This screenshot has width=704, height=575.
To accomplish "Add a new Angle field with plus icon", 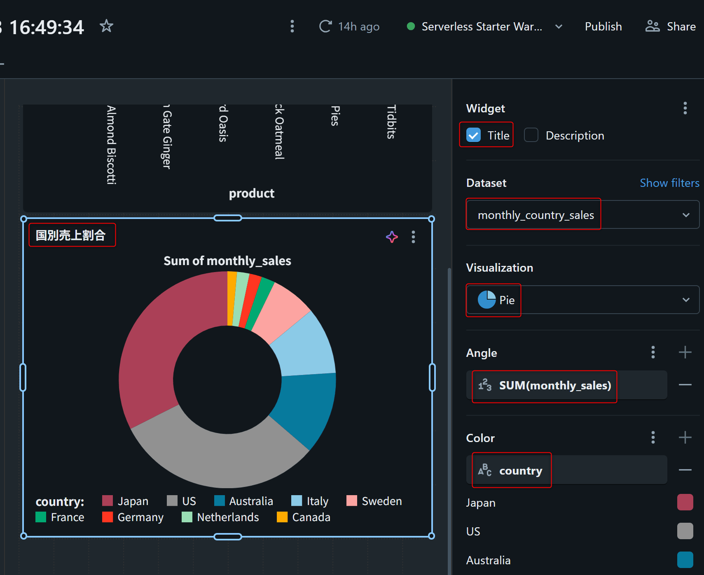I will pos(685,352).
